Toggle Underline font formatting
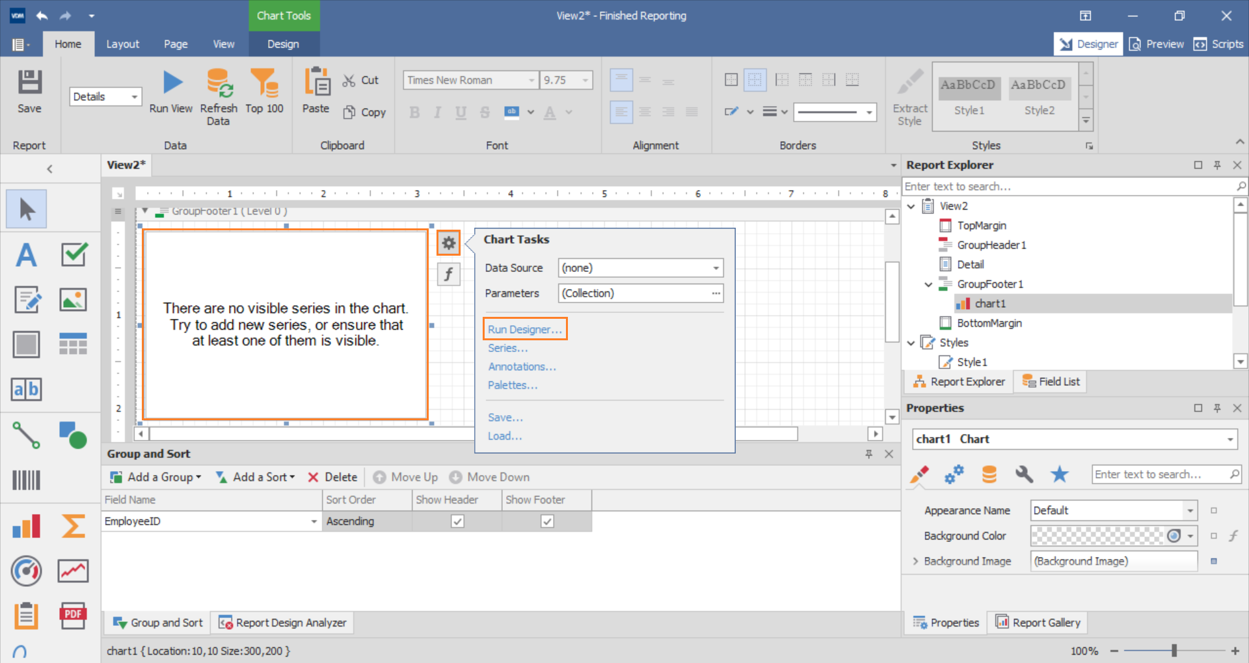Screen dimensions: 1249x663 [461, 112]
